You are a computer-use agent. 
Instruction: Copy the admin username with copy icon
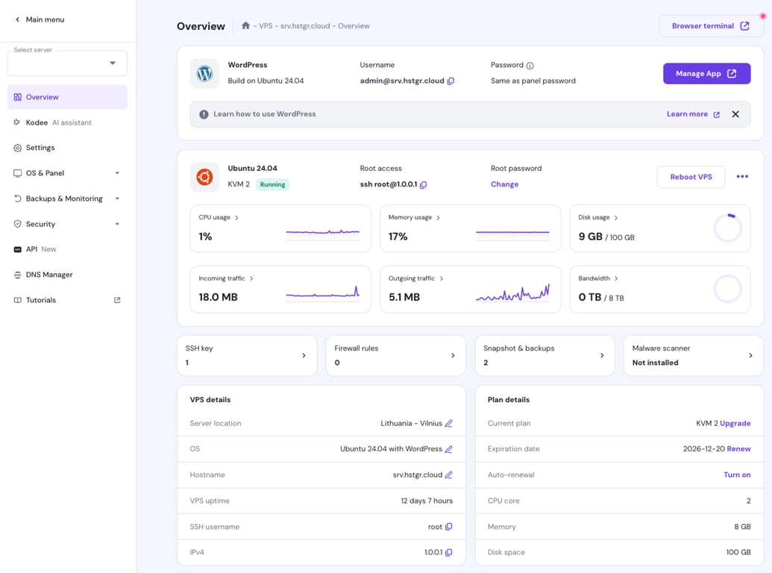449,81
